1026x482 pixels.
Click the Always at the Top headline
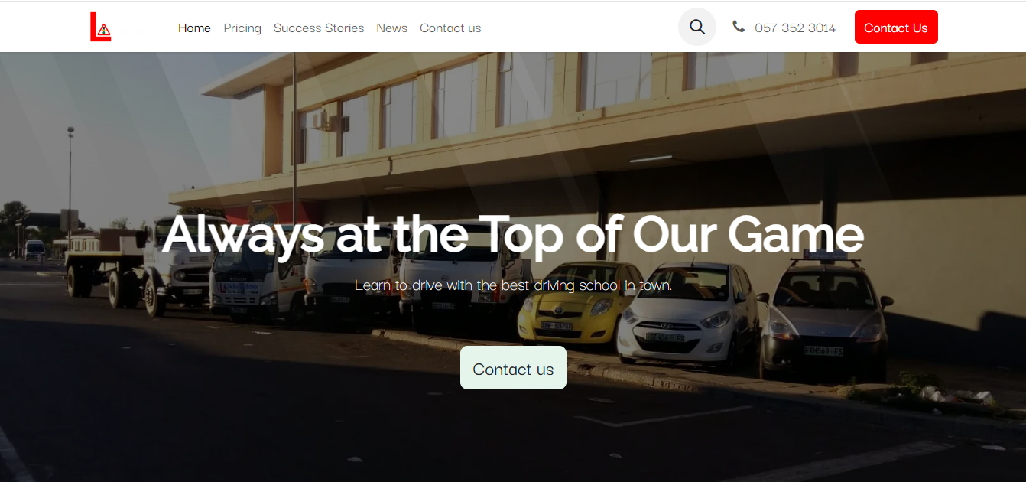pos(513,233)
